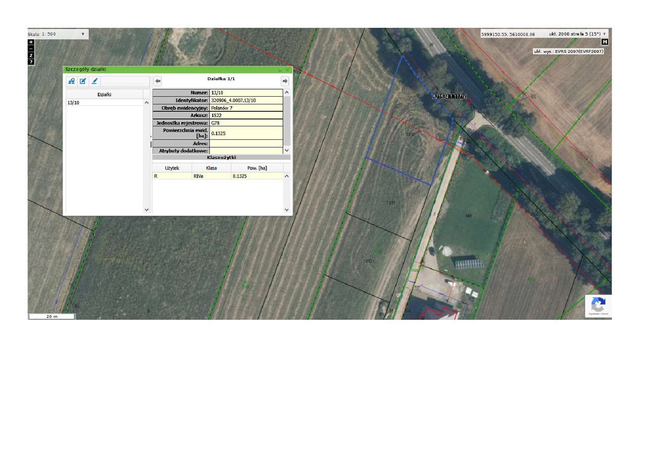The height and width of the screenshot is (458, 647).
Task: Click scroll-up arrow of parcel attributes table
Action: pos(287,93)
